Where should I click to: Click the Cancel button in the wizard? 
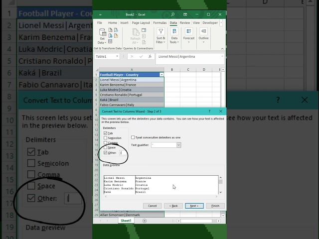pyautogui.click(x=152, y=206)
